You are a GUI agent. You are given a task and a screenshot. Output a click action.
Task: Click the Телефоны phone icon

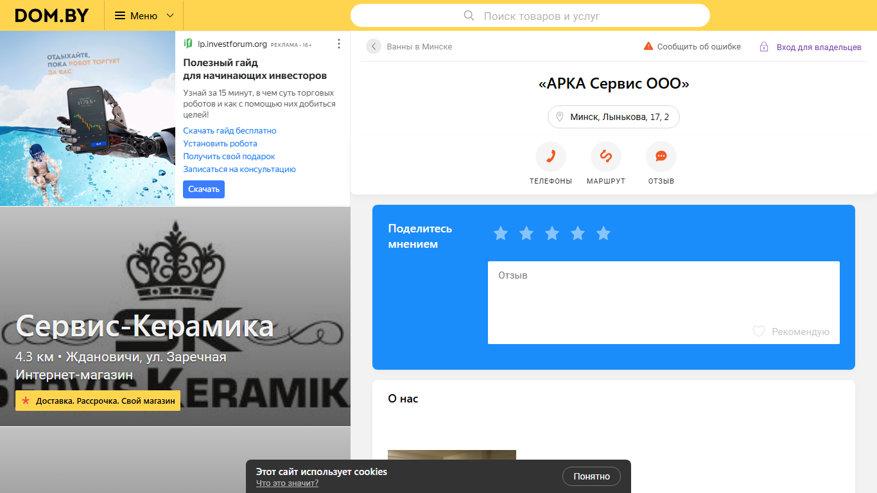tap(551, 157)
